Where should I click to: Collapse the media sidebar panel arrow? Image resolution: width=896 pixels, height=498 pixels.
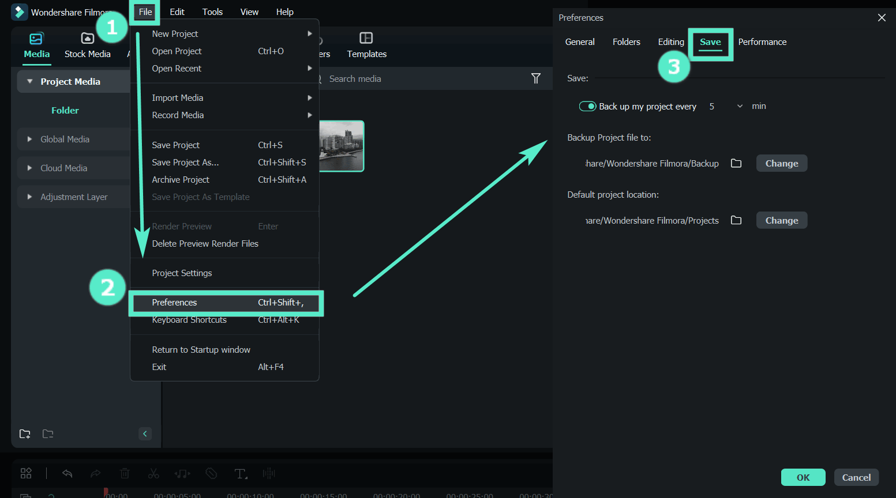(x=145, y=433)
